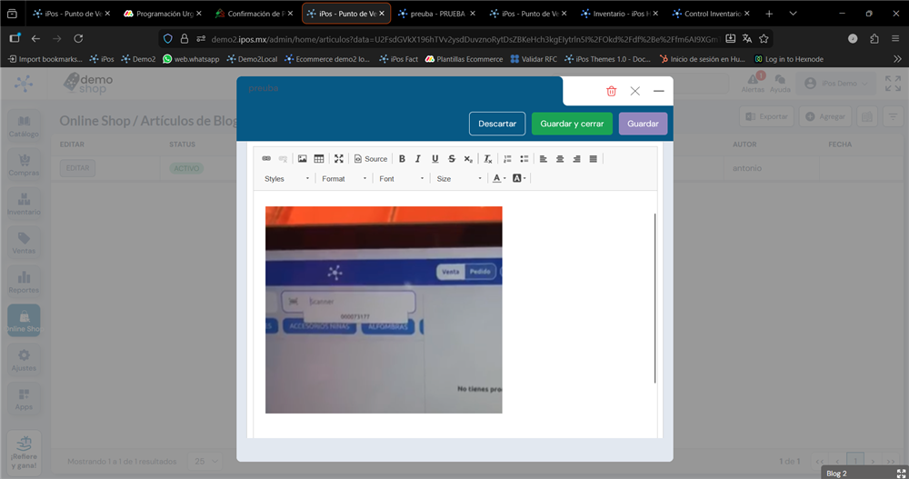Insert a bulleted list
The width and height of the screenshot is (909, 479).
click(524, 159)
